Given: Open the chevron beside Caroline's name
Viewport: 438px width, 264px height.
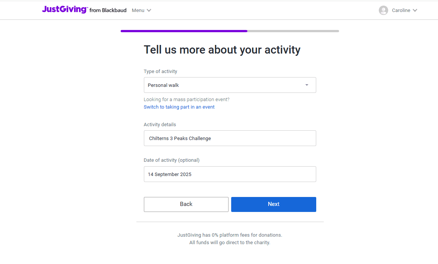Looking at the screenshot, I should pyautogui.click(x=415, y=10).
